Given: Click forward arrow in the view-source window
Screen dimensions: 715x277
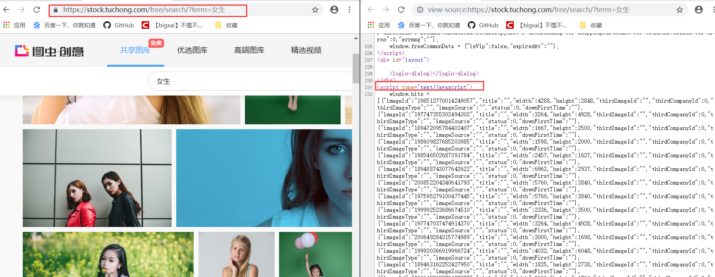Looking at the screenshot, I should [x=386, y=9].
